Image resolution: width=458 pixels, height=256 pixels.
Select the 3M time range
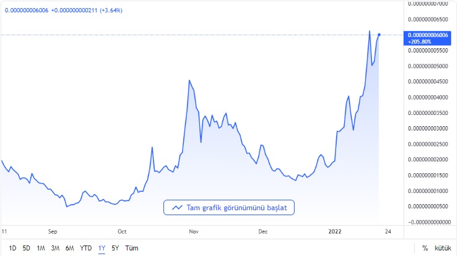55,248
